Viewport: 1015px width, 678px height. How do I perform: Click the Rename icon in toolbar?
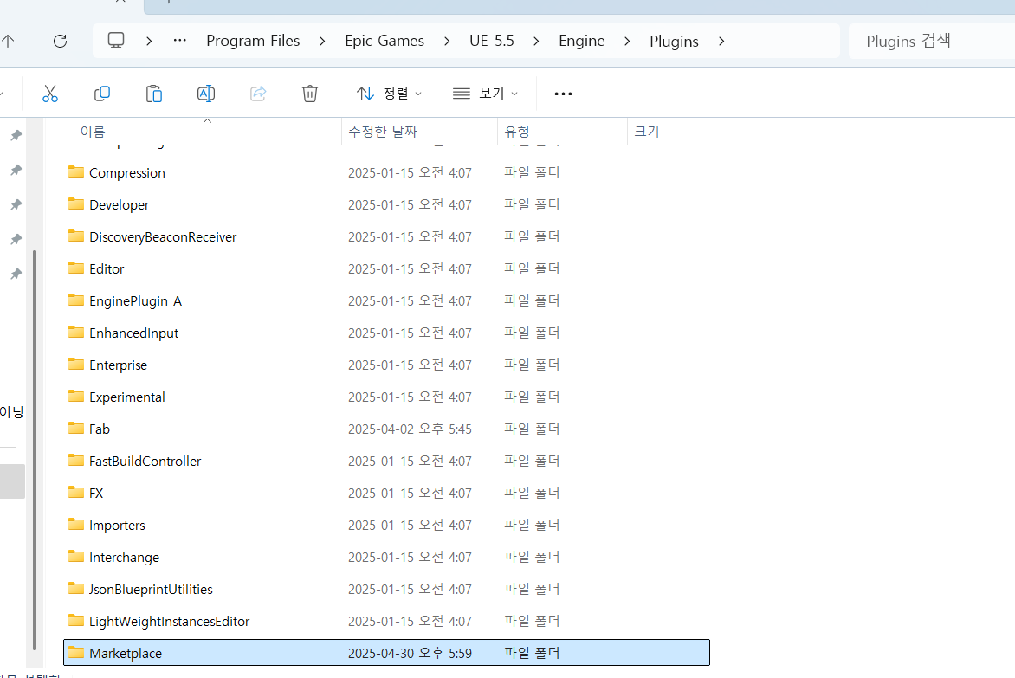(x=206, y=94)
